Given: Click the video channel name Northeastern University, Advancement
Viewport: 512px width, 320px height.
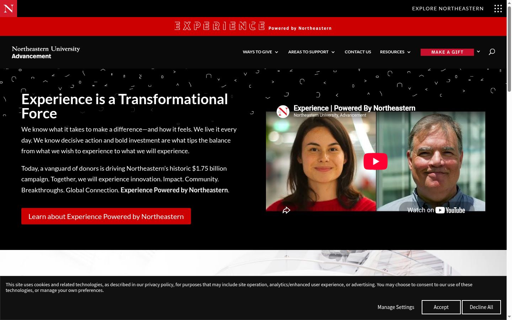Looking at the screenshot, I should point(330,115).
